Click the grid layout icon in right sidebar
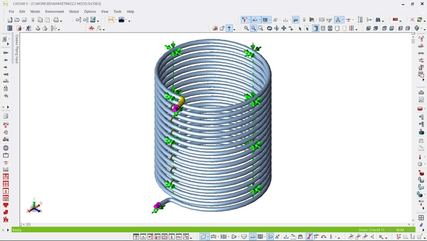Screen dimensions: 427x241 tap(421, 218)
